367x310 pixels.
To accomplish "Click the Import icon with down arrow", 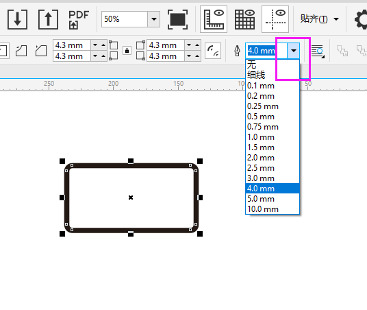I will (17, 19).
